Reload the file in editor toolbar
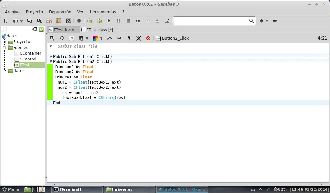Image resolution: width=330 pixels, height=193 pixels. click(62, 38)
